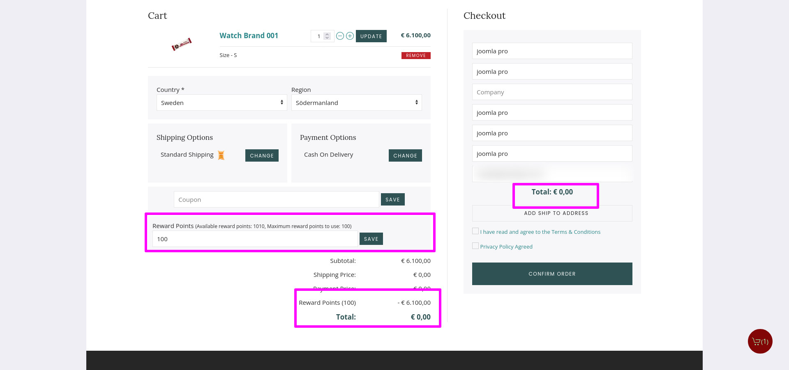The height and width of the screenshot is (370, 789).
Task: Tick the Privacy Policy Agreed checkbox
Action: pyautogui.click(x=475, y=246)
